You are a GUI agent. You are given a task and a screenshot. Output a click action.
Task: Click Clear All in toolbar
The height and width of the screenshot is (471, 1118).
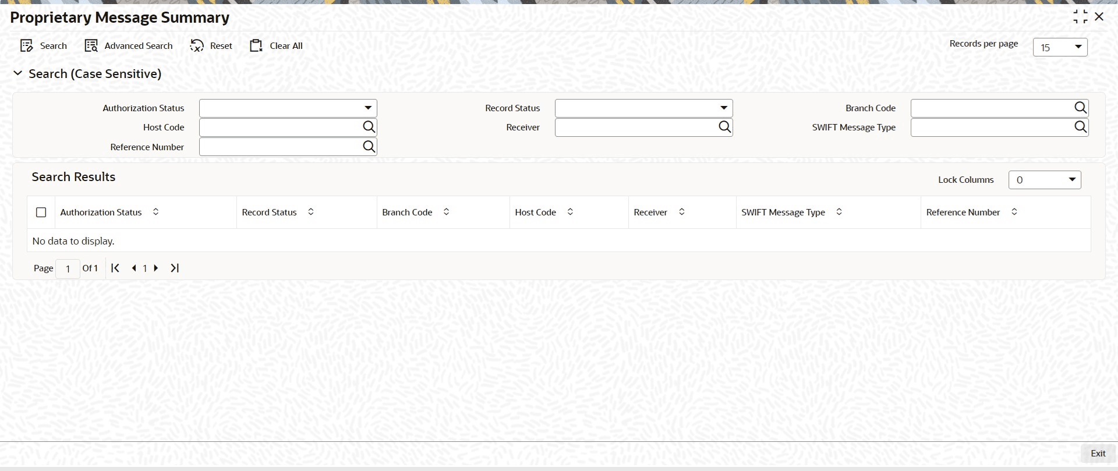(x=276, y=46)
